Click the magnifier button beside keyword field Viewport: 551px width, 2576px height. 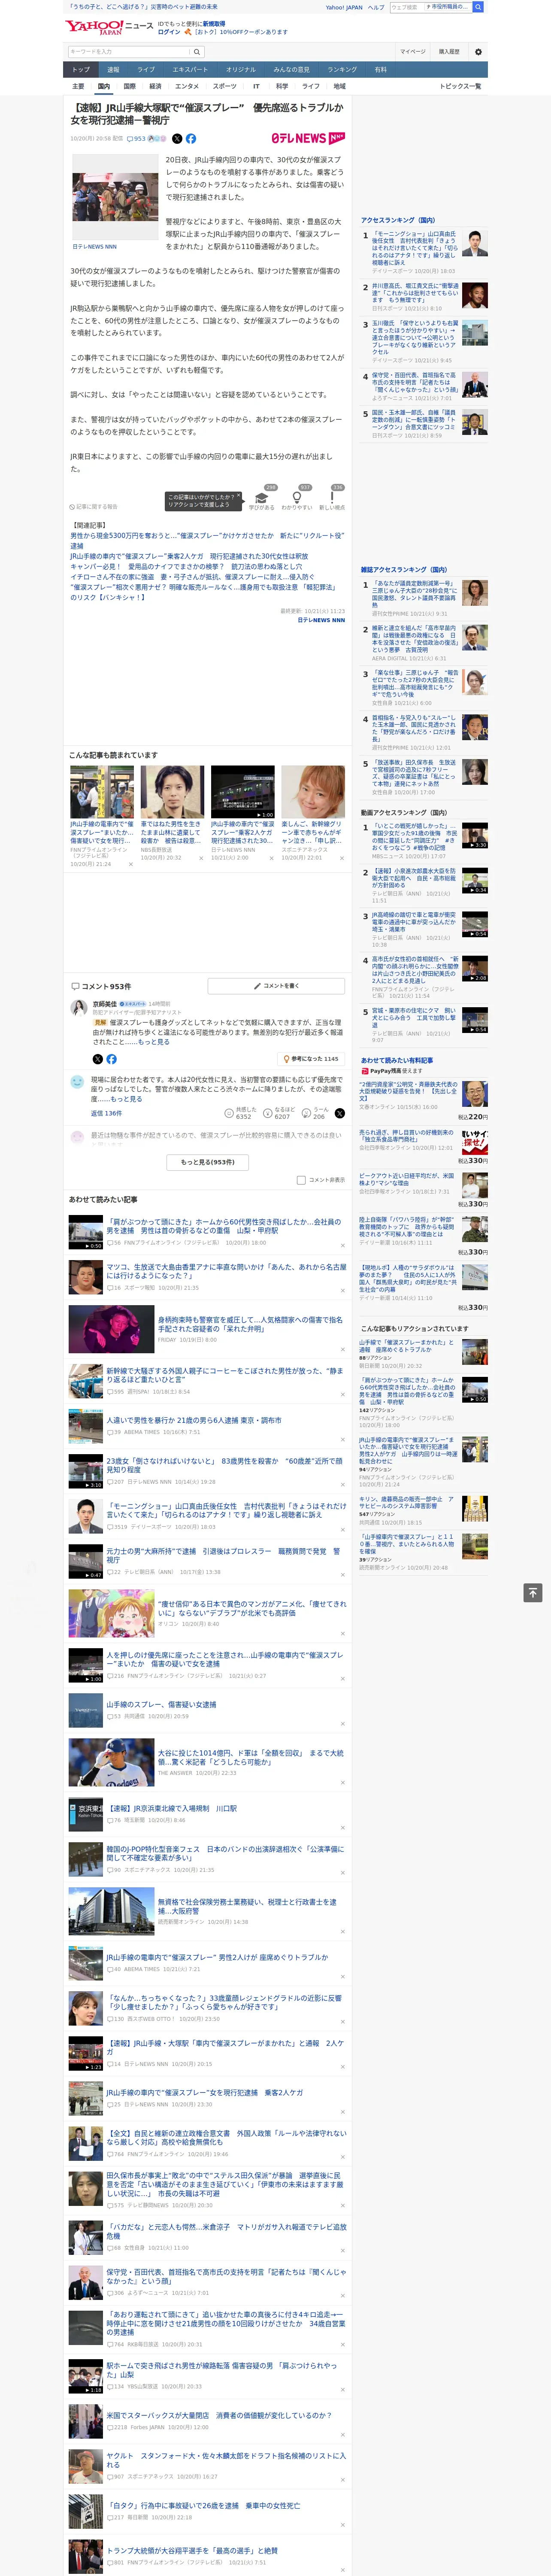coord(197,52)
